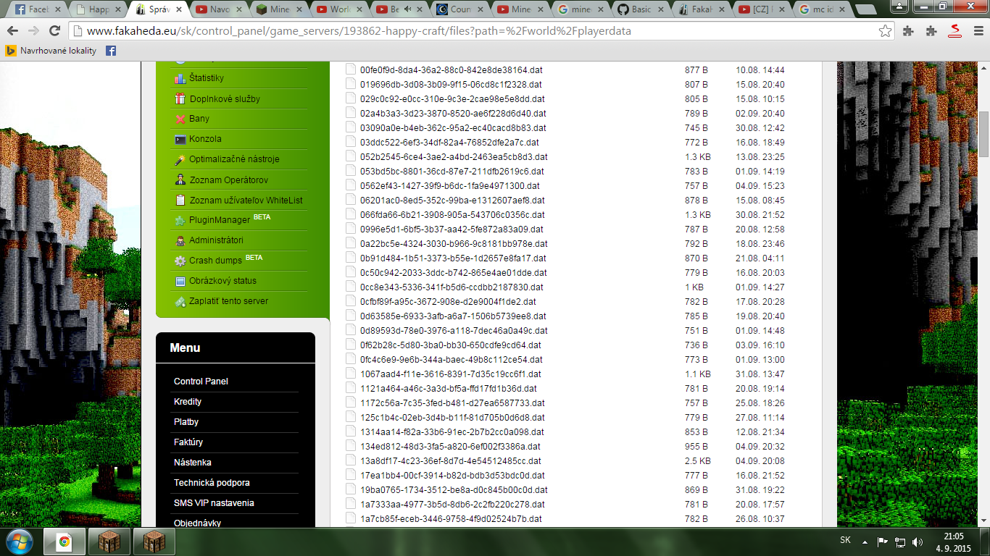Click the Zoznam Operátorov link
The image size is (990, 556).
point(228,180)
